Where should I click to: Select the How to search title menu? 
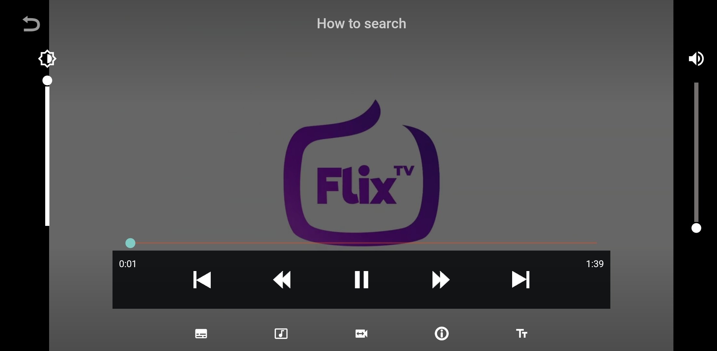tap(361, 23)
